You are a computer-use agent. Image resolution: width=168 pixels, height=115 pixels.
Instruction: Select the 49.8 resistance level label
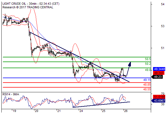point(148,70)
